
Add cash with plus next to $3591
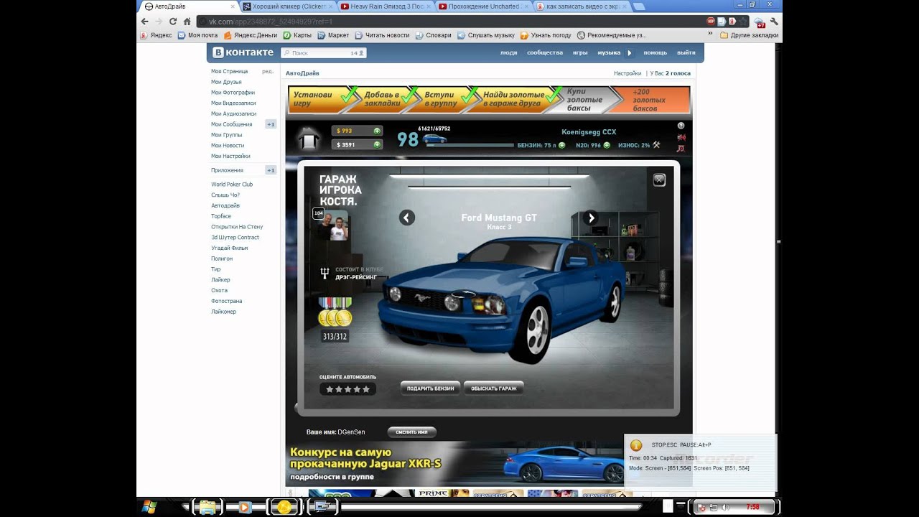click(376, 144)
